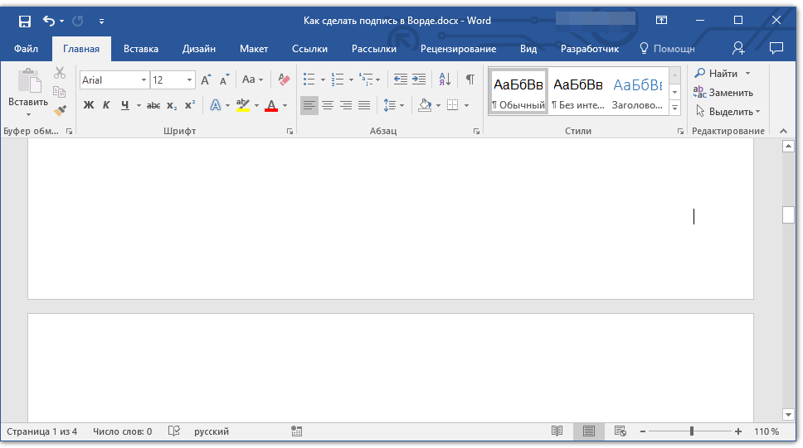The image size is (803, 448).
Task: Open line spacing options
Action: tap(393, 105)
